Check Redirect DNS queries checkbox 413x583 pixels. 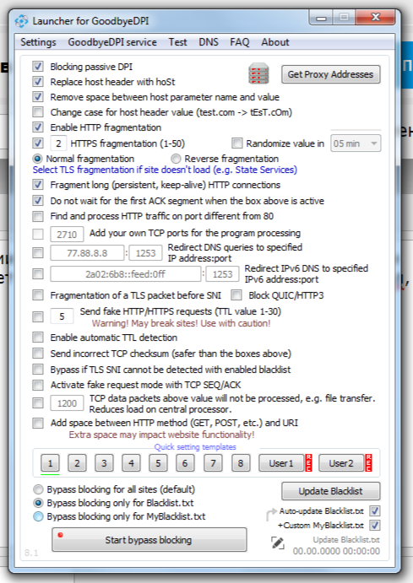tap(37, 253)
